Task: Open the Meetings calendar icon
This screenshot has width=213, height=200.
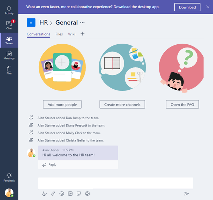Action: (9, 55)
